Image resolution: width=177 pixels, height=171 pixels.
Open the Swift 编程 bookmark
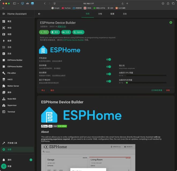[120, 8]
